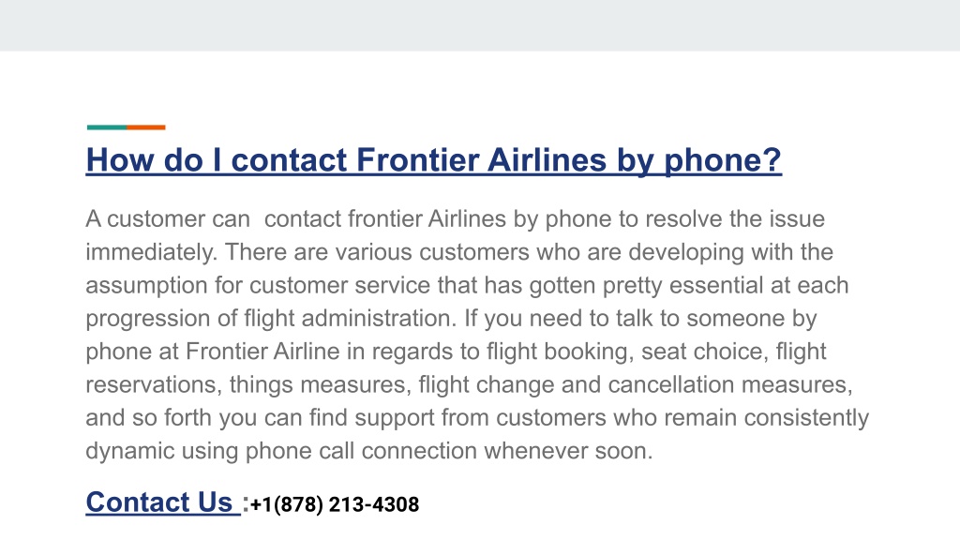The height and width of the screenshot is (540, 960).
Task: Click the teal segment of the accent line
Action: click(x=107, y=127)
